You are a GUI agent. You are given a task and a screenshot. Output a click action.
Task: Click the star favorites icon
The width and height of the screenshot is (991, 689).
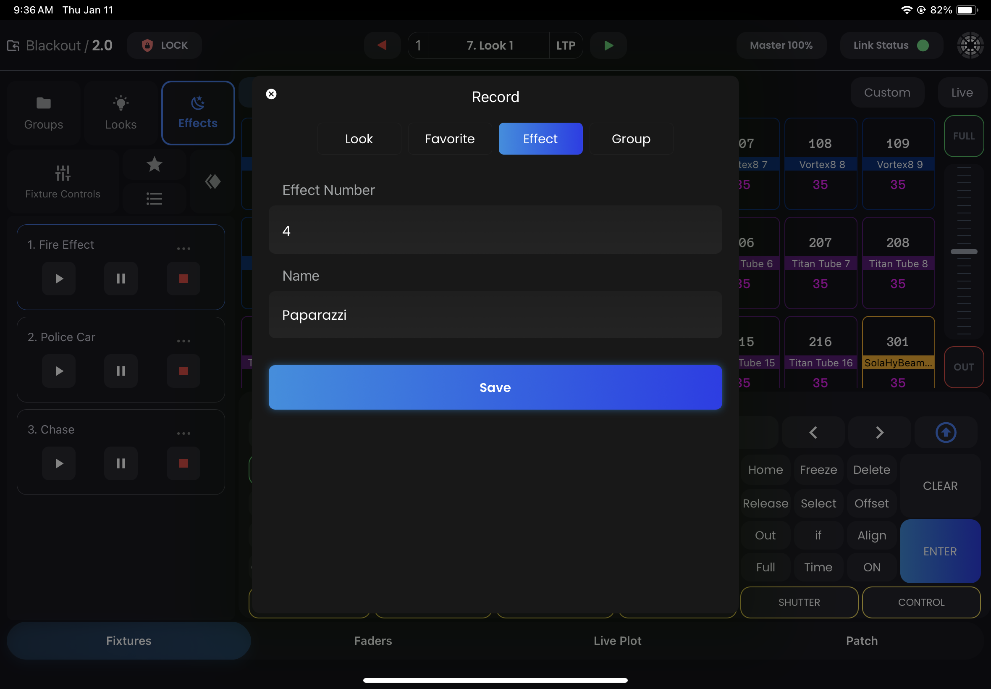pos(154,165)
